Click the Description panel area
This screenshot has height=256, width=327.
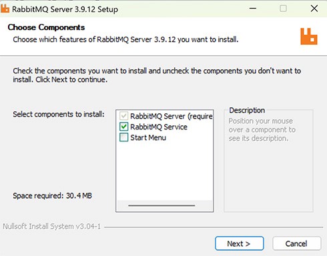[x=268, y=161]
